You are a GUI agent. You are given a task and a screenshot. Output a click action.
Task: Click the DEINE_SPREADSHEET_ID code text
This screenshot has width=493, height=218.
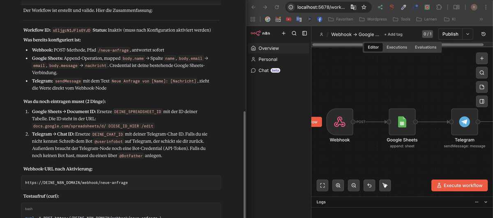click(x=138, y=112)
